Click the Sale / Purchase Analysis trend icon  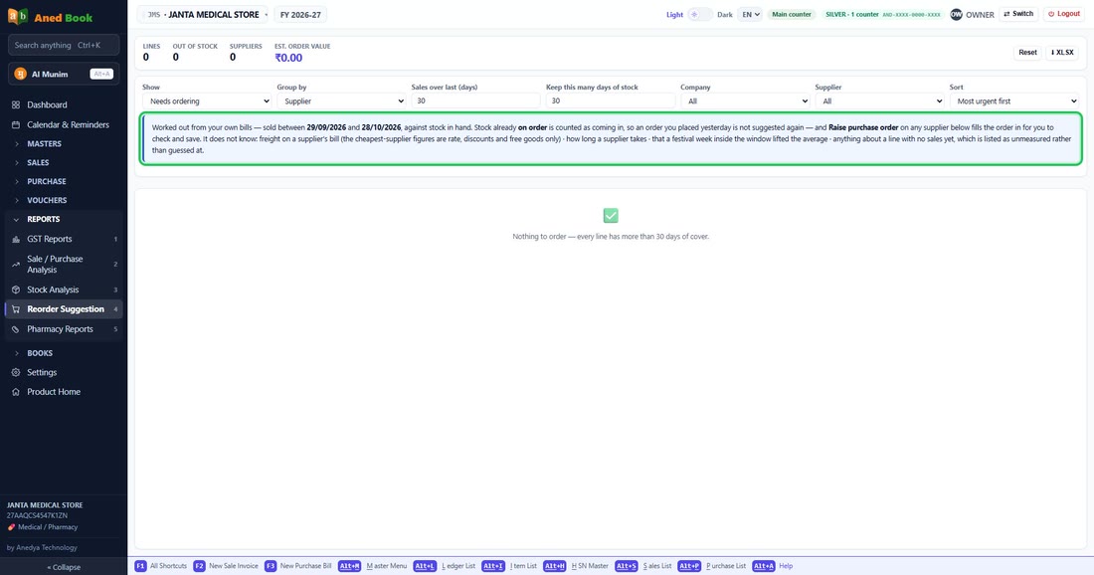click(x=15, y=265)
